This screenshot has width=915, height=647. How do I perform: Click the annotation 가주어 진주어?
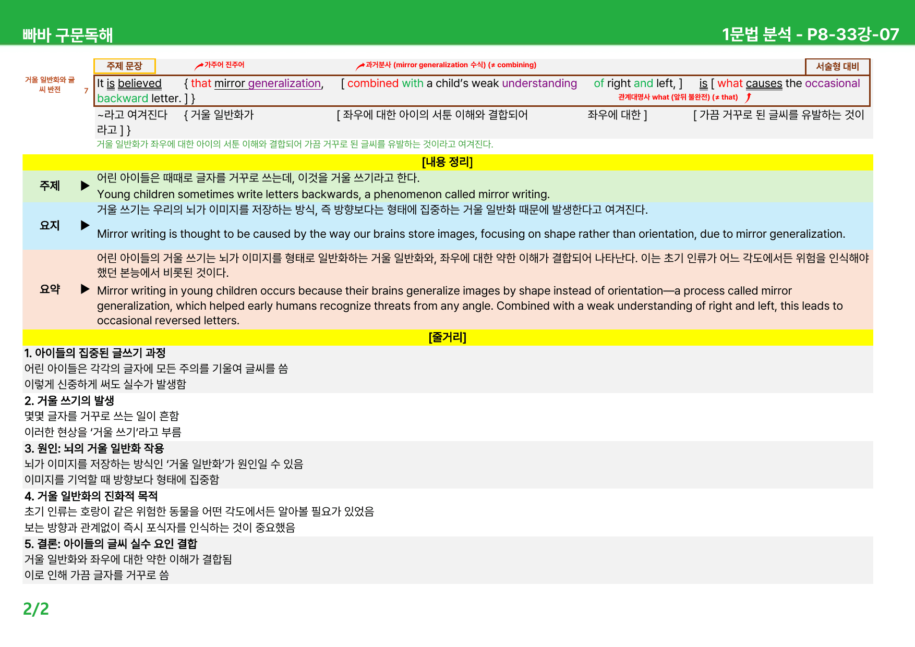pyautogui.click(x=224, y=65)
